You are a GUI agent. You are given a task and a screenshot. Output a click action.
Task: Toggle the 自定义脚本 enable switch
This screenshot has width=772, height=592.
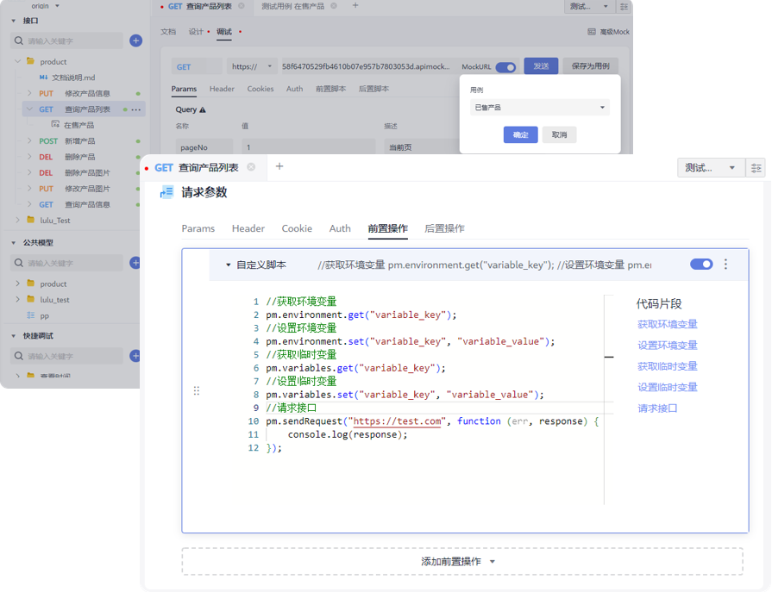(701, 264)
